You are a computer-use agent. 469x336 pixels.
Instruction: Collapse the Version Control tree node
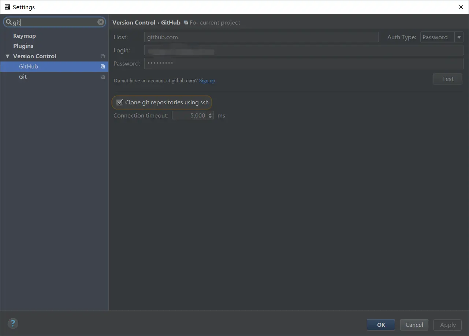click(7, 56)
